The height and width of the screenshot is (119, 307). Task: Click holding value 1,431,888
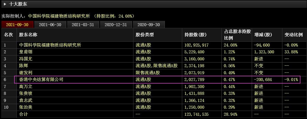[x=194, y=94]
